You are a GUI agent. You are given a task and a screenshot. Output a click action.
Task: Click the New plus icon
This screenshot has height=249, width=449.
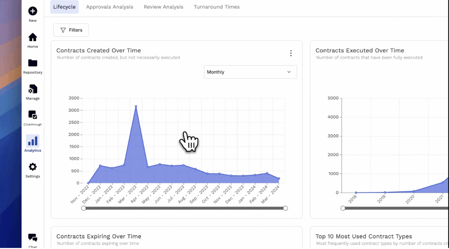pos(33,11)
